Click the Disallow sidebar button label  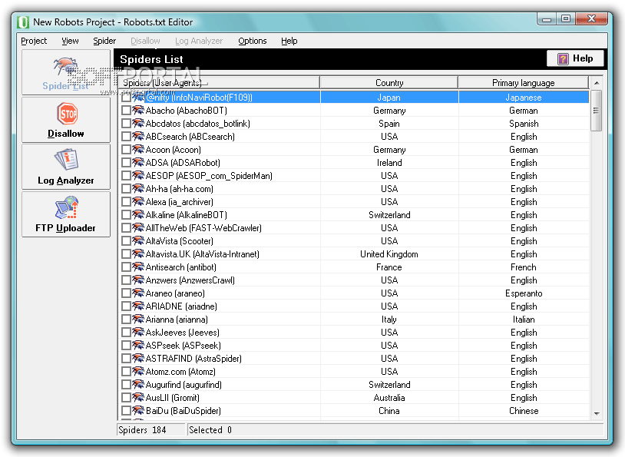pos(66,134)
